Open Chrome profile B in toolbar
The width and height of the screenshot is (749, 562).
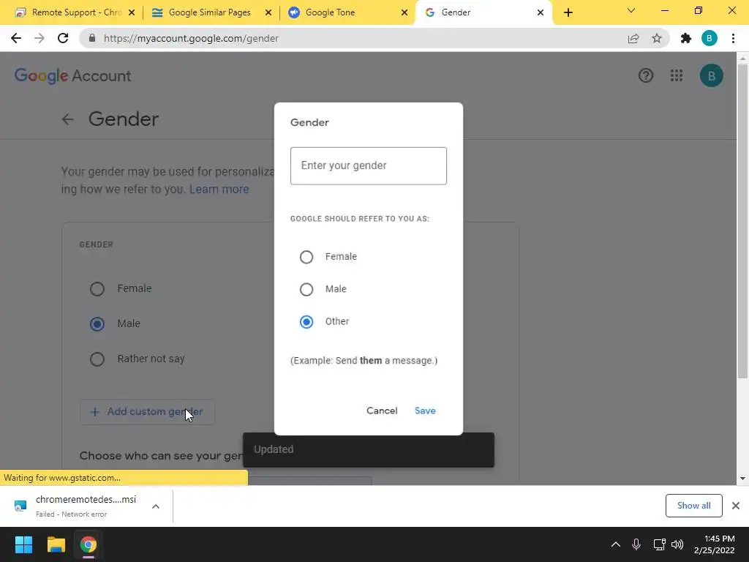(x=710, y=38)
